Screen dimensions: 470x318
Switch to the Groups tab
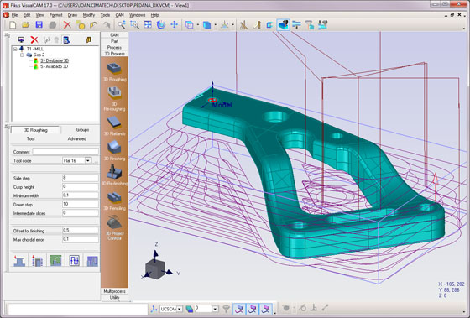(x=82, y=130)
